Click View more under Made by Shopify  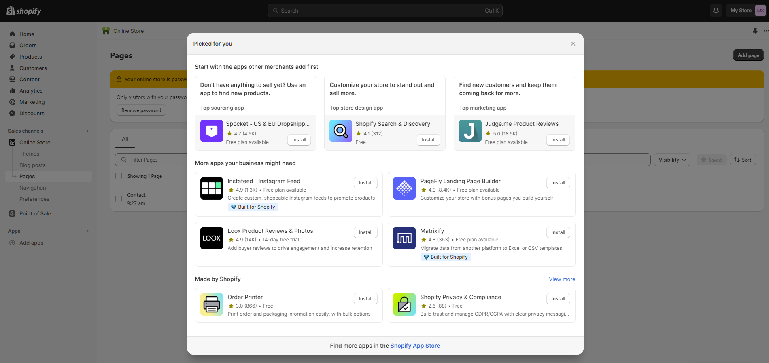pos(562,279)
